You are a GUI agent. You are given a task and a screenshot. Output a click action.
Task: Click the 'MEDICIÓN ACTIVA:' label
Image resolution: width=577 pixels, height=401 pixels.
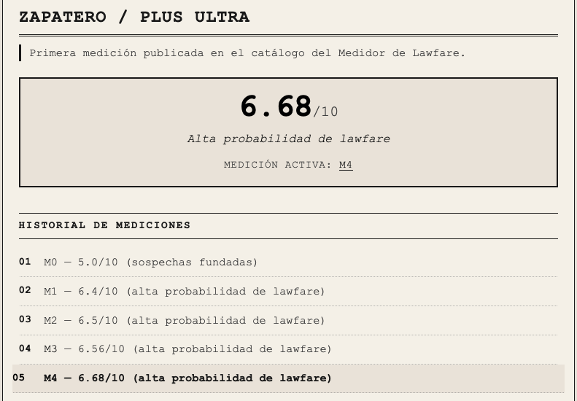[x=278, y=165]
